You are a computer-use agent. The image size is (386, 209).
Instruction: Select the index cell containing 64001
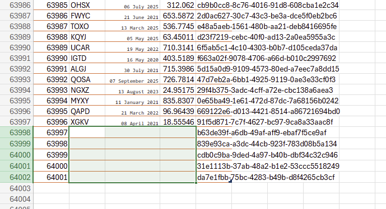(x=51, y=177)
